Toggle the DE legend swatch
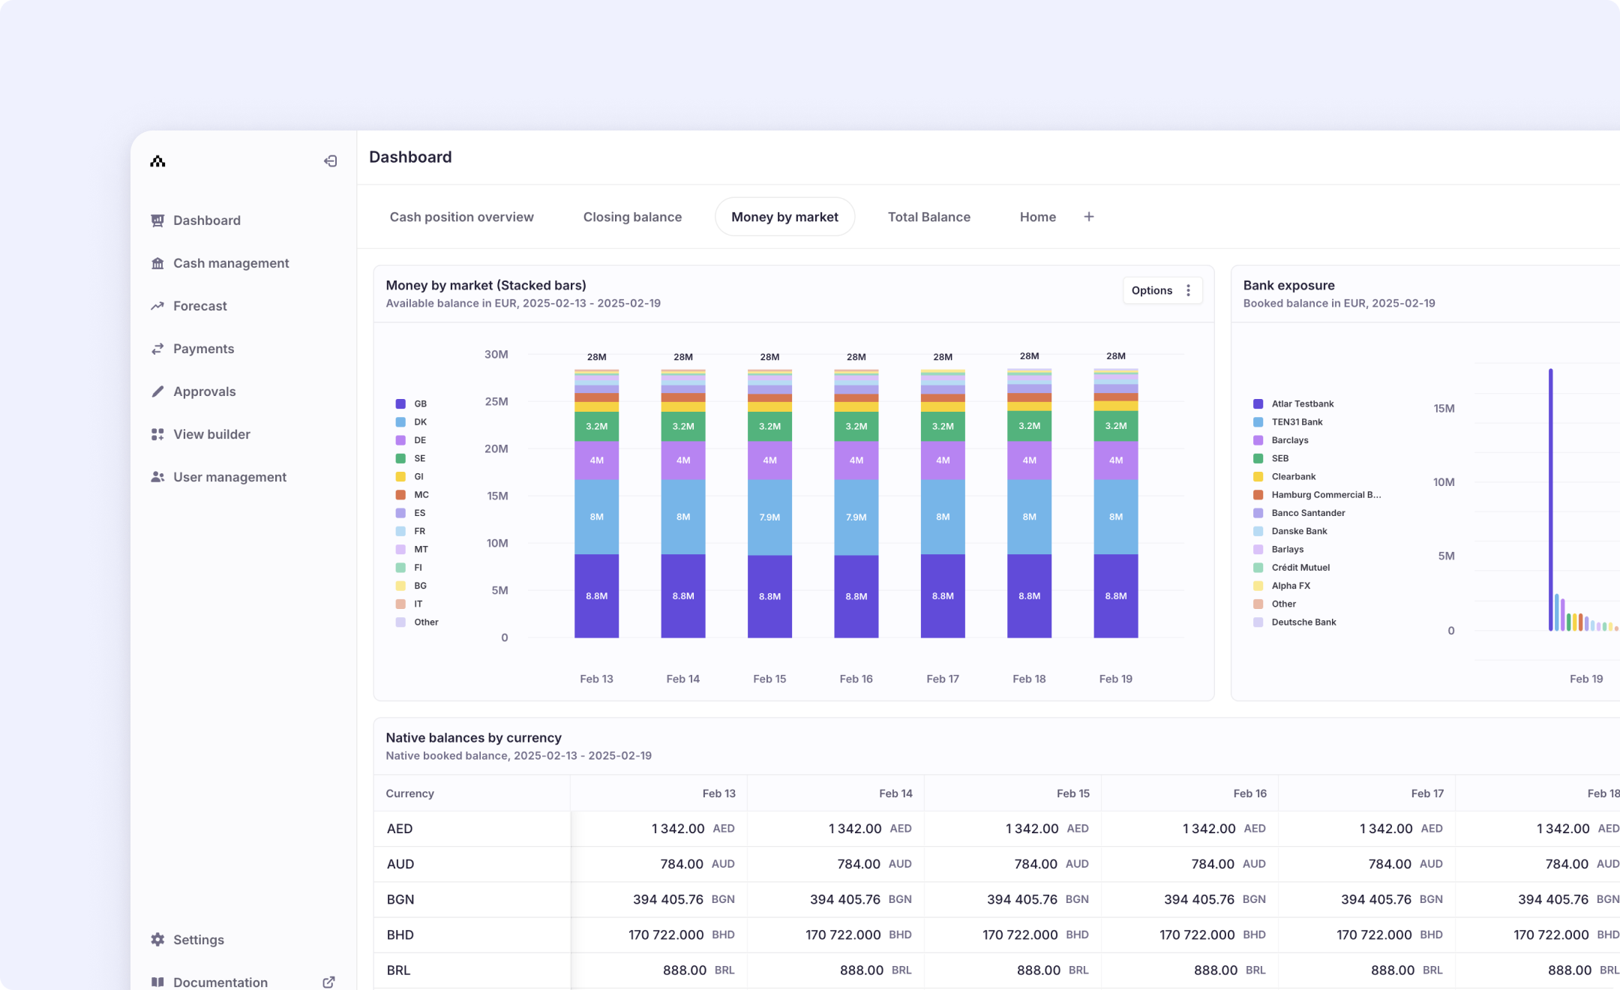The height and width of the screenshot is (990, 1620). [400, 440]
